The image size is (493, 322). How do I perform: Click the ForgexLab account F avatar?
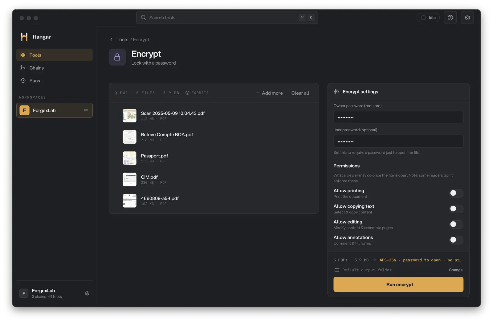click(x=24, y=293)
